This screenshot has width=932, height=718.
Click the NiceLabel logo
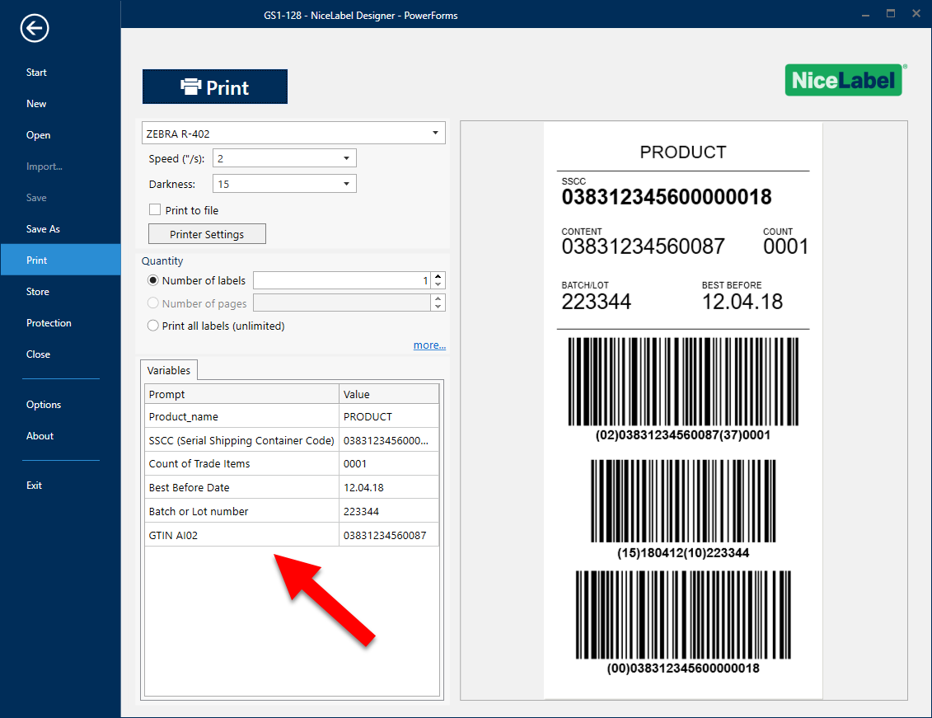pyautogui.click(x=845, y=79)
